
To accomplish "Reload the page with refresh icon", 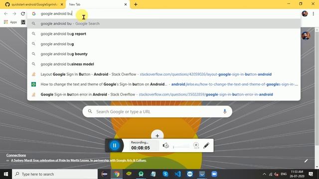I will pyautogui.click(x=23, y=13).
